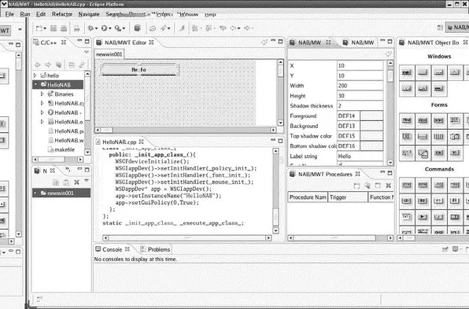Screen dimensions: 469x309
Task: Click Open Perspective icon at top right
Action: (x=440, y=28)
